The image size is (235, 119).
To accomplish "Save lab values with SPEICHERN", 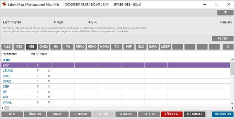I will [223, 114].
